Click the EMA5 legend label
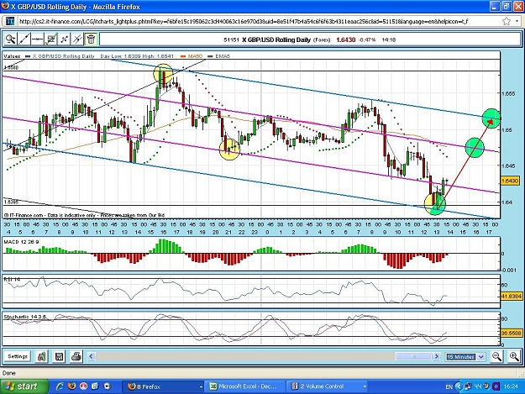The image size is (525, 394). click(223, 56)
